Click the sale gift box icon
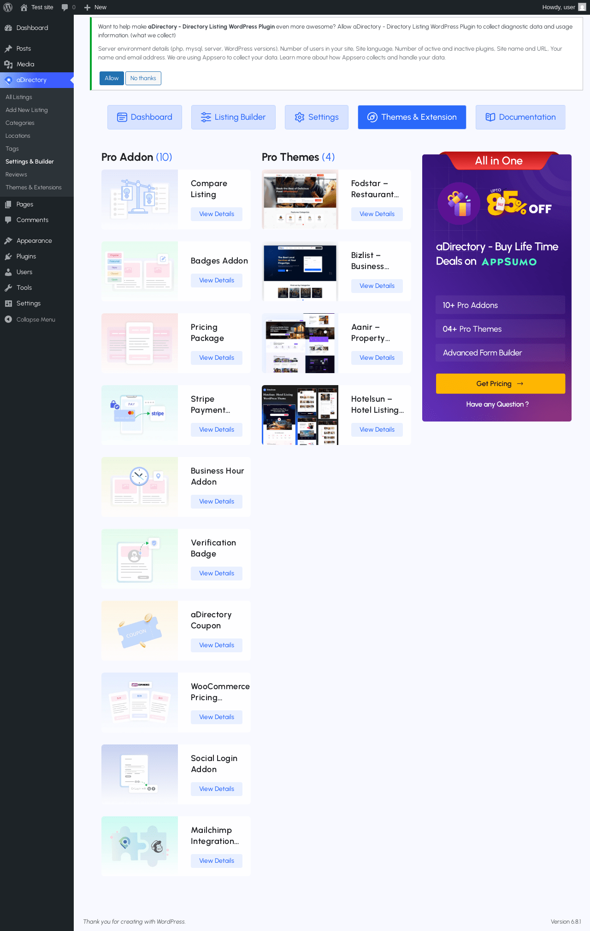This screenshot has height=931, width=590. pyautogui.click(x=459, y=204)
